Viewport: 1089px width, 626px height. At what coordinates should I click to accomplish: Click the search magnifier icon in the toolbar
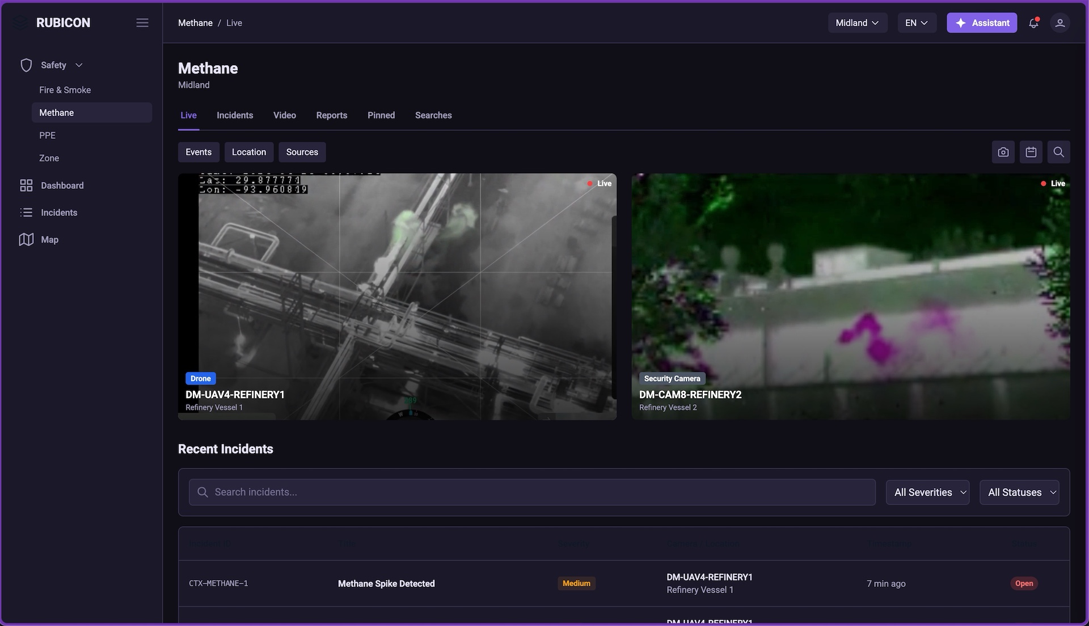pos(1058,152)
